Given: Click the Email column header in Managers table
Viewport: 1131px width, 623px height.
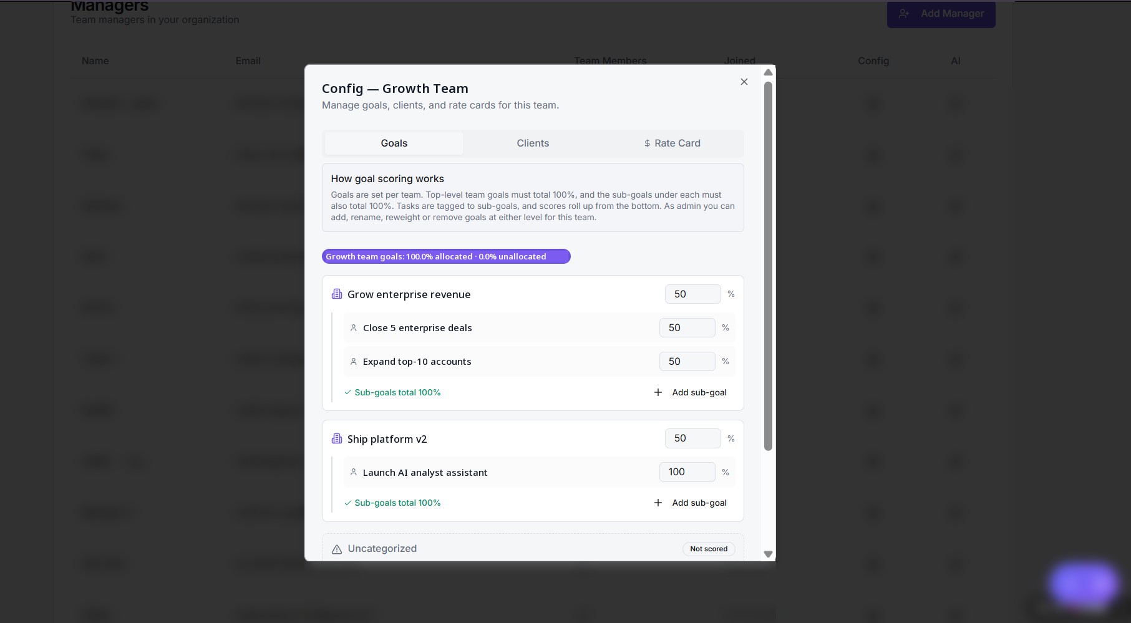Looking at the screenshot, I should [x=248, y=61].
